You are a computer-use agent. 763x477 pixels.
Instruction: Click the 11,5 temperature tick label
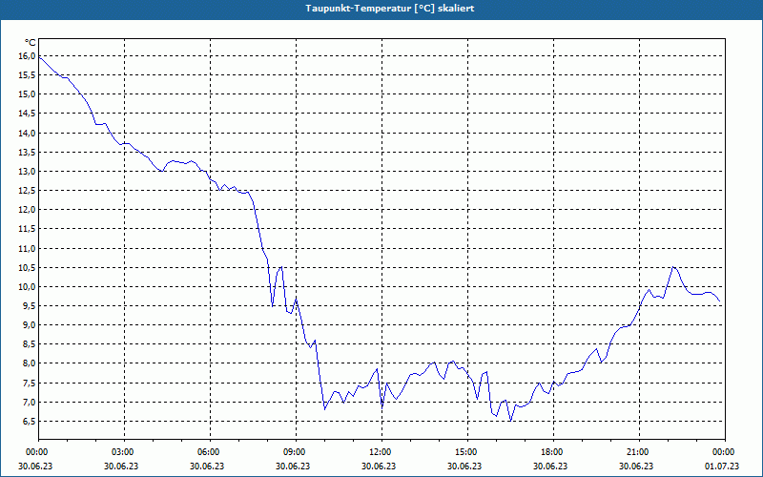tap(28, 229)
